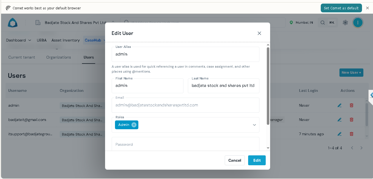373x179 pixels.
Task: Click the dialog's vertical scrollbar thumb
Action: click(x=268, y=86)
